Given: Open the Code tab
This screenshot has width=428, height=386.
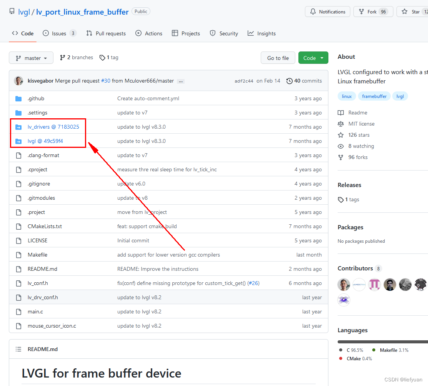Looking at the screenshot, I should pos(23,33).
